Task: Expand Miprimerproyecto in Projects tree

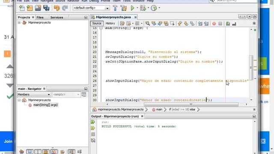Action: click(19, 23)
